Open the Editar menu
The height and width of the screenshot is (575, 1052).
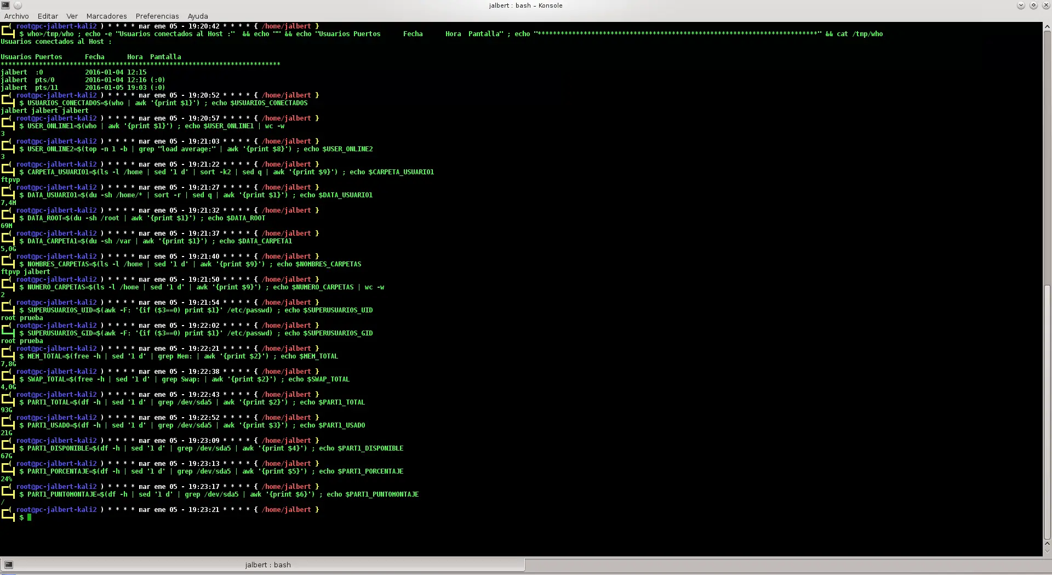48,16
